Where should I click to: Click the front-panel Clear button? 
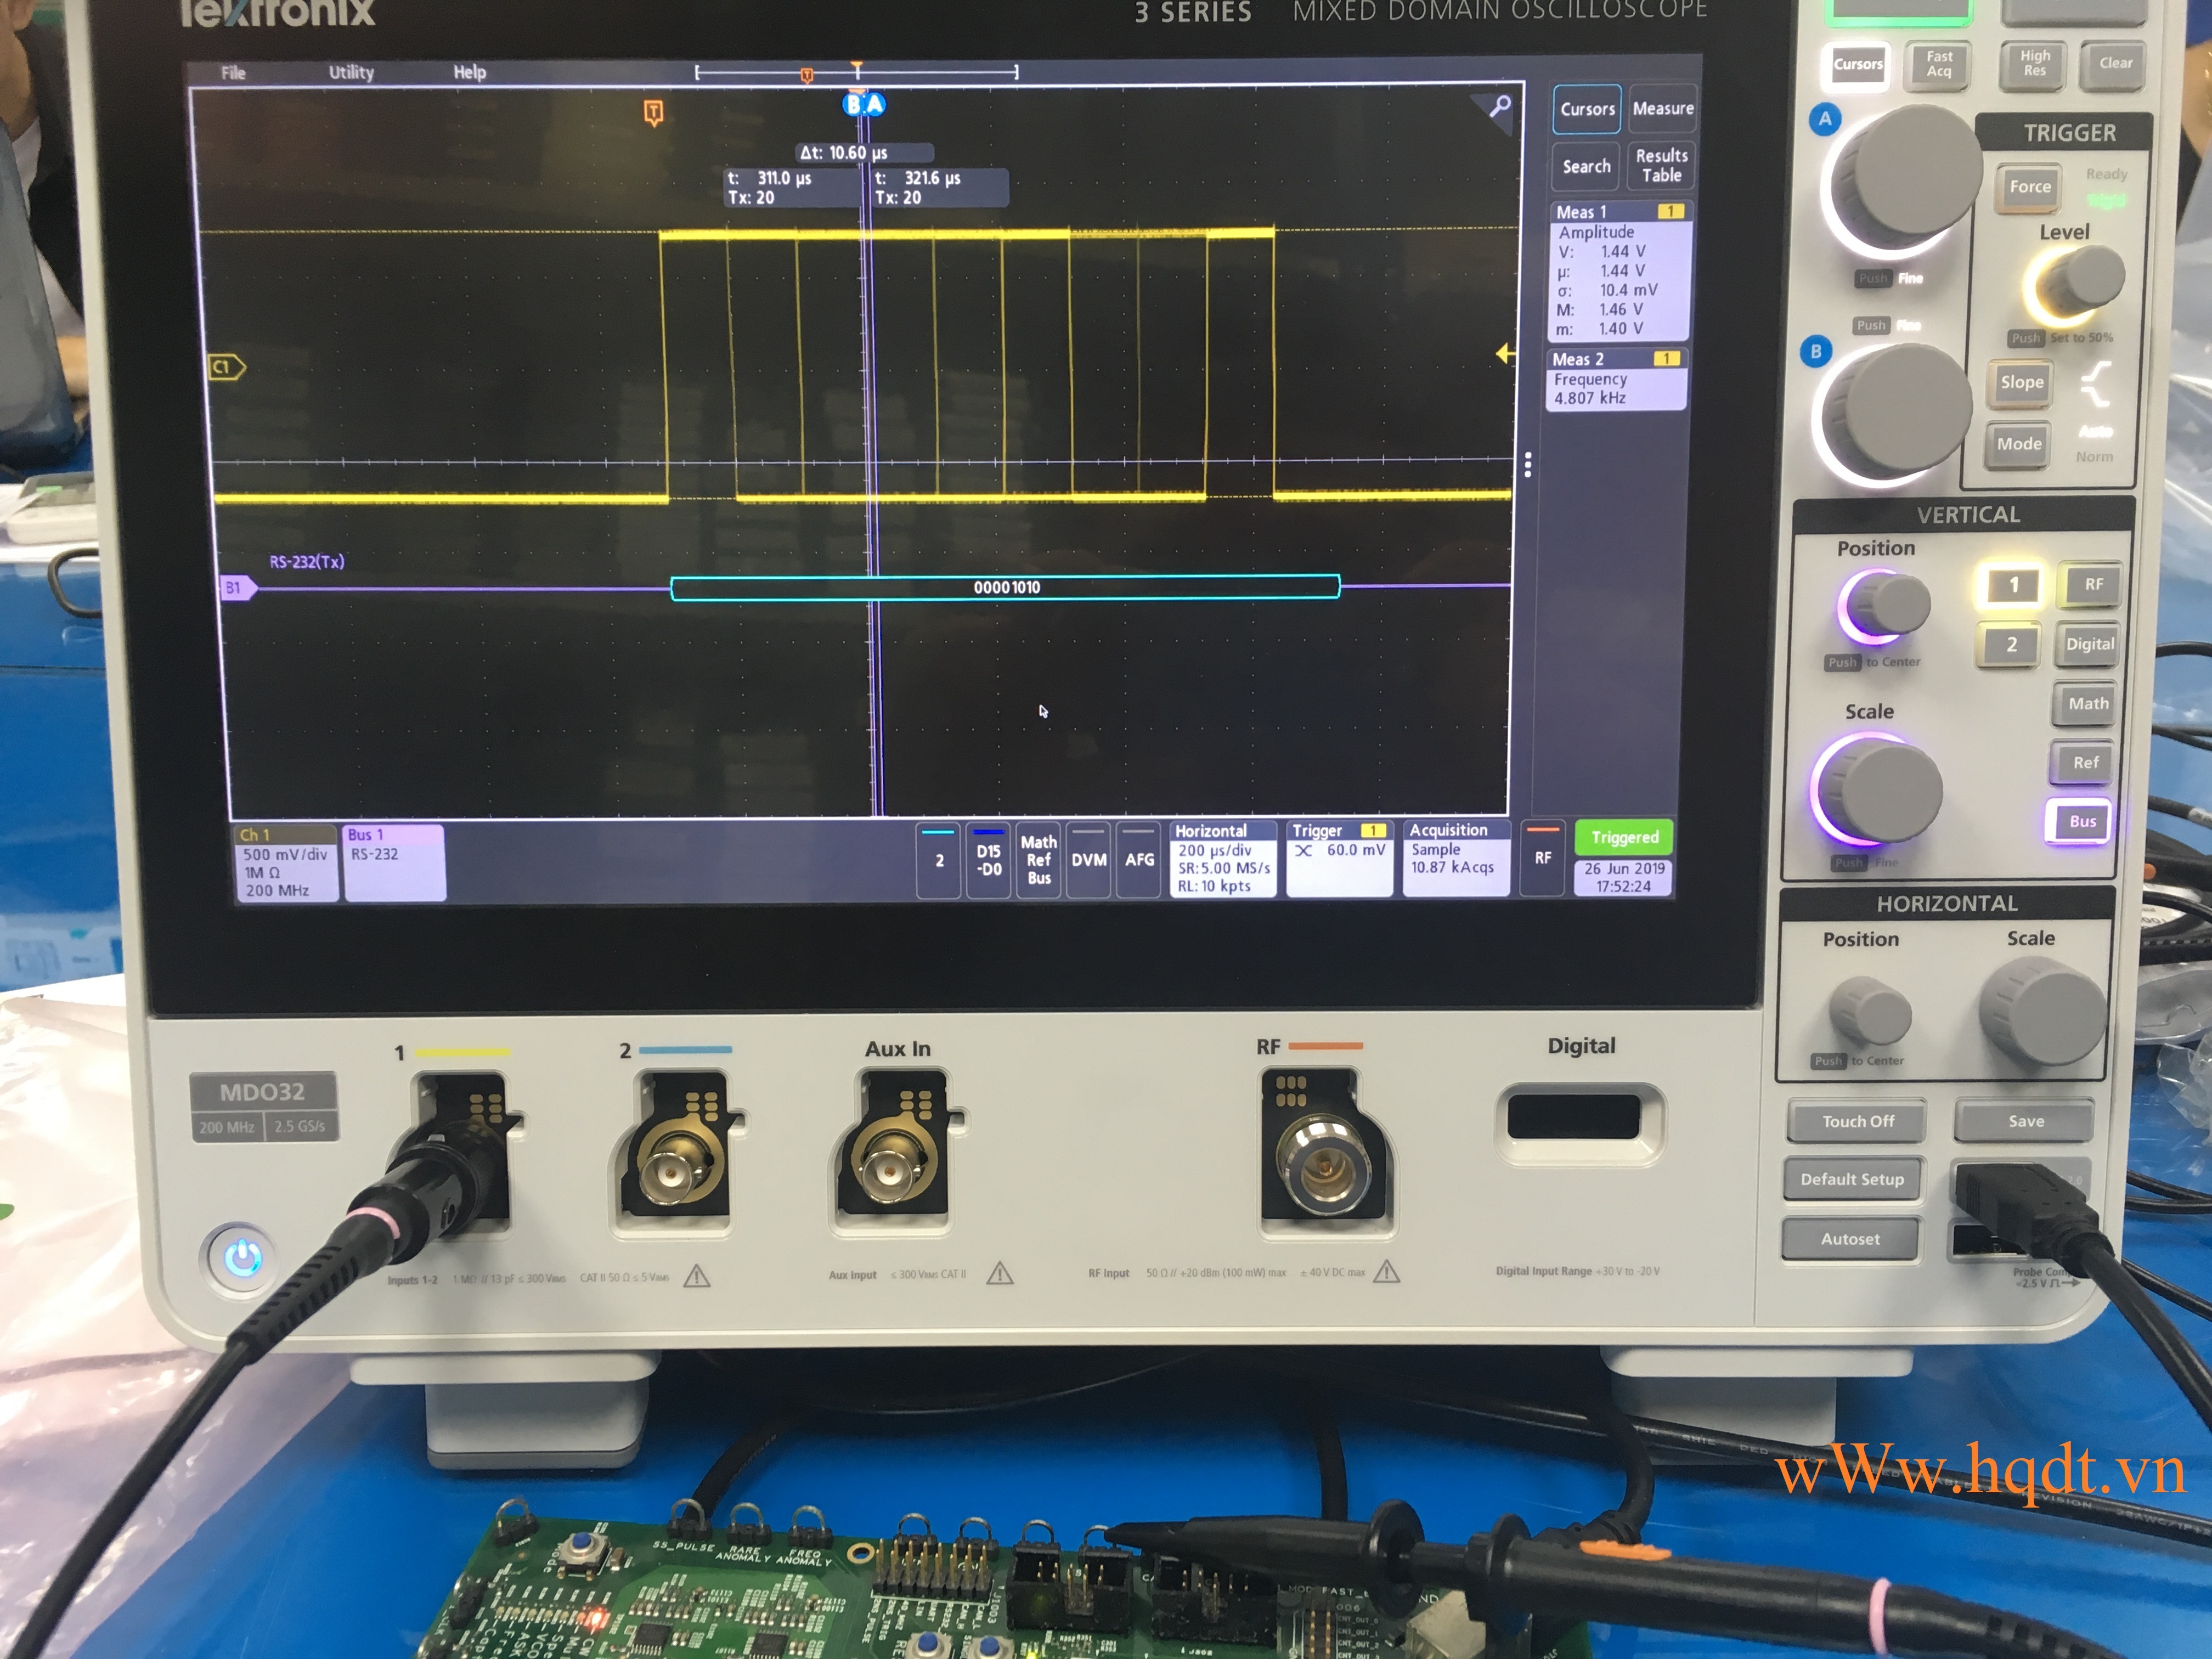tap(2115, 63)
